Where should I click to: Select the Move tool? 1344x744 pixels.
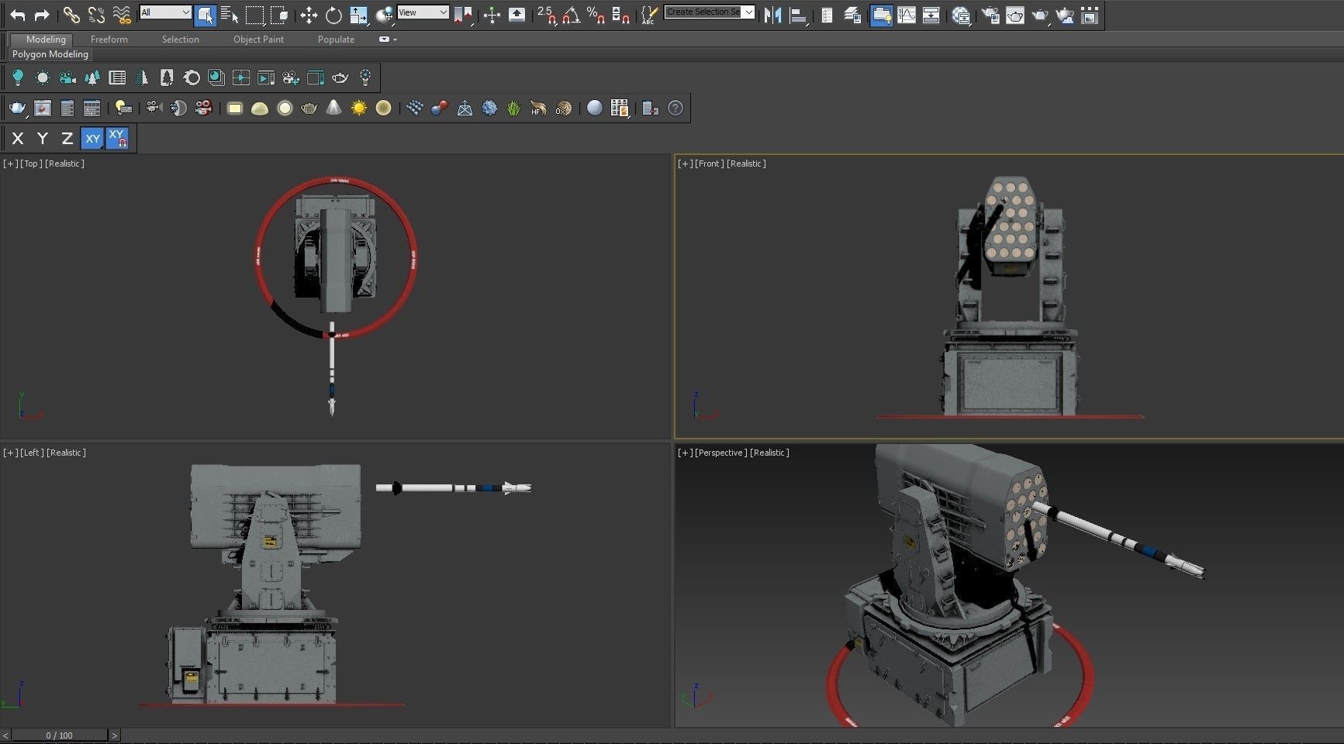[x=309, y=15]
